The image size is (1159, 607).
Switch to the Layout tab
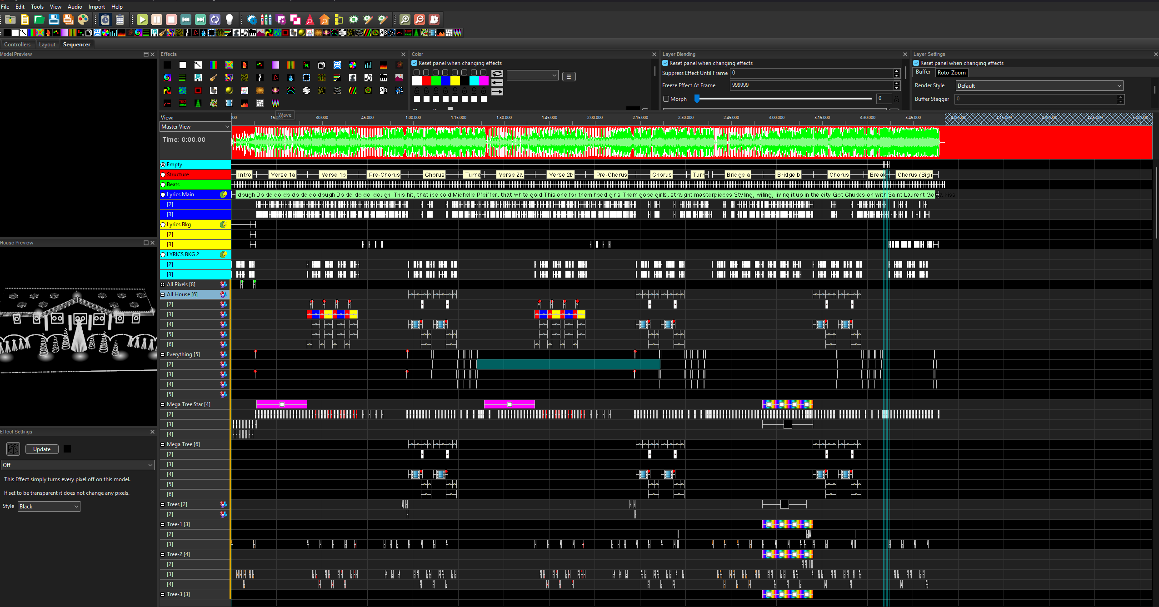point(47,44)
